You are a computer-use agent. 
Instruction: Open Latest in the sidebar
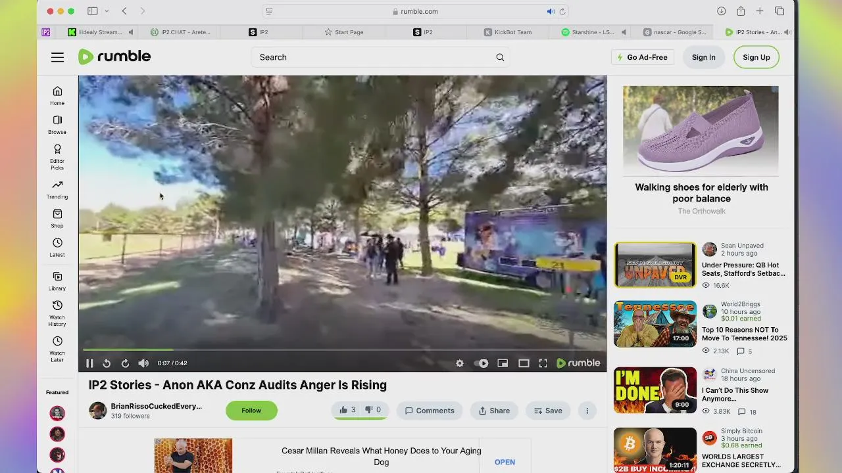[x=57, y=247]
